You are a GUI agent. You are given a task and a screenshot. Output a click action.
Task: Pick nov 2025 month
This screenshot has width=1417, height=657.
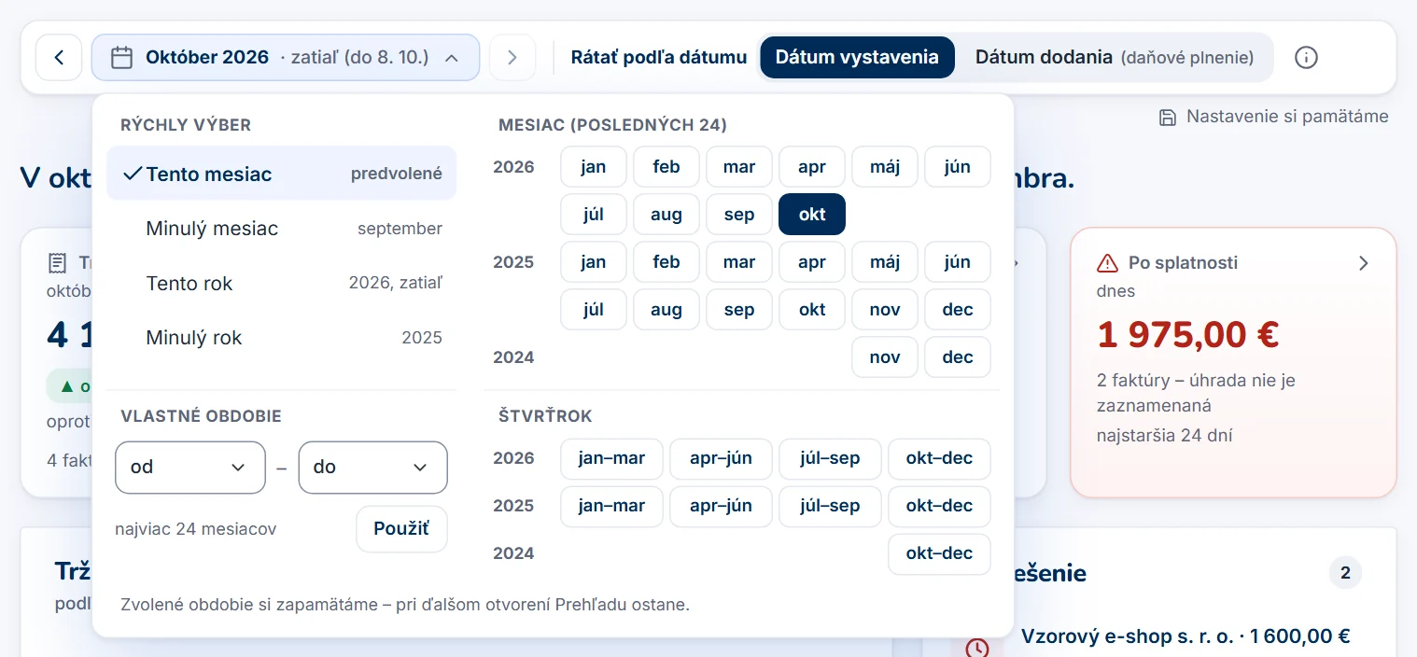885,310
